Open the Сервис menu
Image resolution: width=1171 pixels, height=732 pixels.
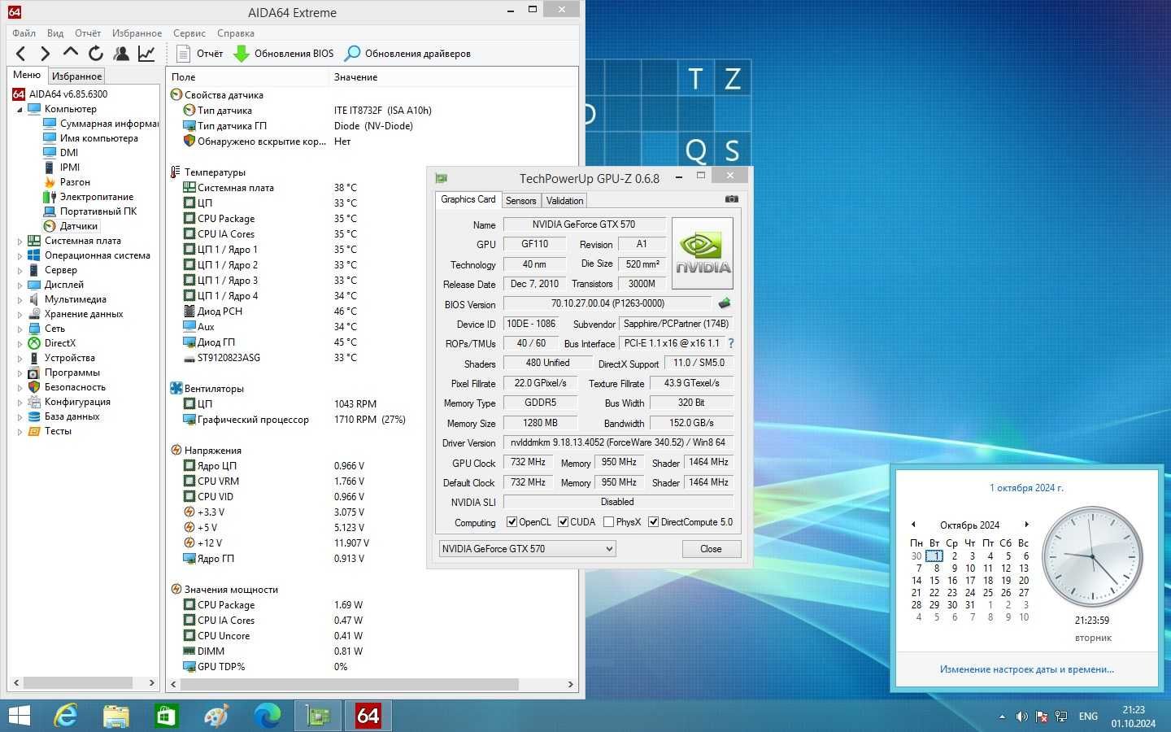point(189,33)
